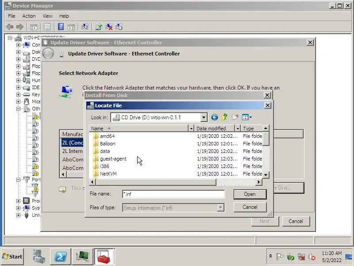354x266 pixels.
Task: Click the Create New Folder icon
Action: [235, 117]
